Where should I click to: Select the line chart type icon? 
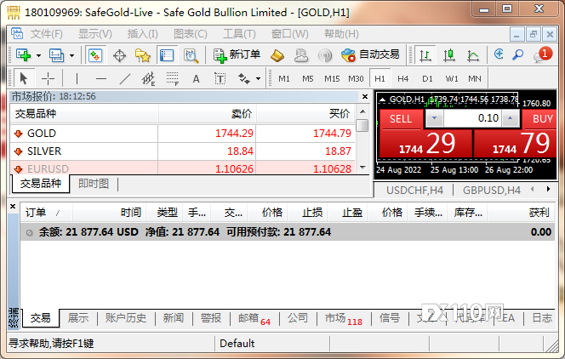coord(473,55)
